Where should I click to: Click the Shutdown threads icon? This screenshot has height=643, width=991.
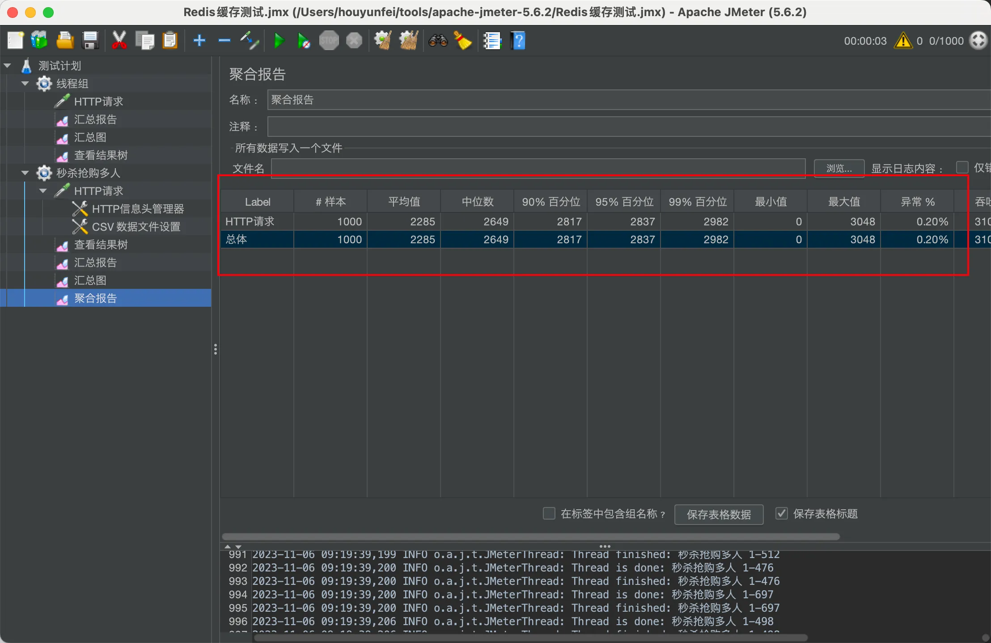click(x=354, y=41)
